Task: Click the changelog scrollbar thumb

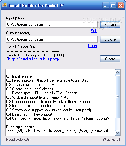Action: [x=118, y=97]
